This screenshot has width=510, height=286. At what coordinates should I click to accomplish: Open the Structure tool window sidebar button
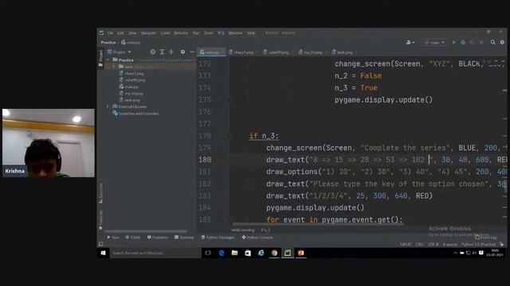pyautogui.click(x=101, y=193)
